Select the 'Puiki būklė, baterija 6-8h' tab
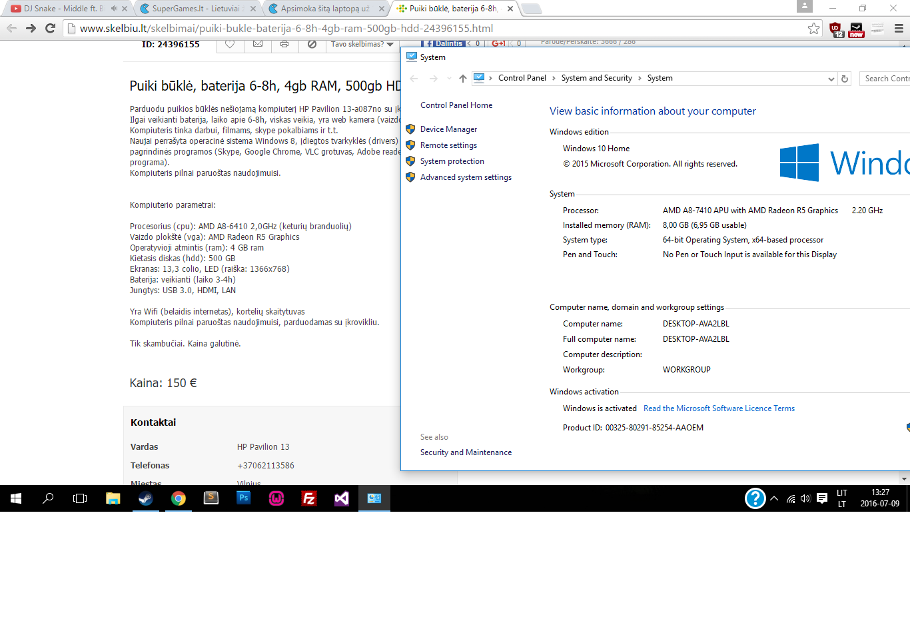 pos(453,9)
